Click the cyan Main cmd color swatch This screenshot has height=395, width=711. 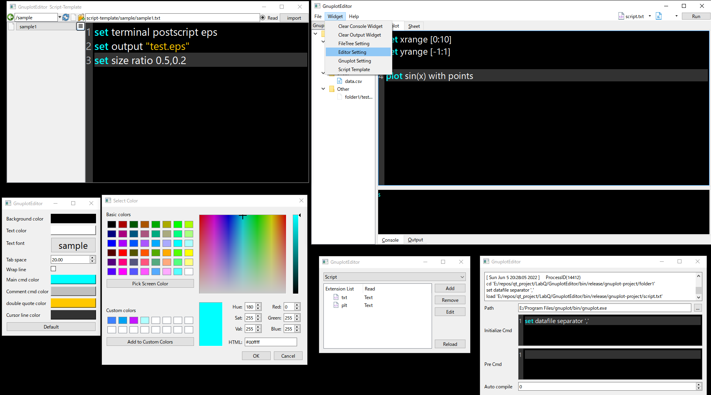point(73,279)
